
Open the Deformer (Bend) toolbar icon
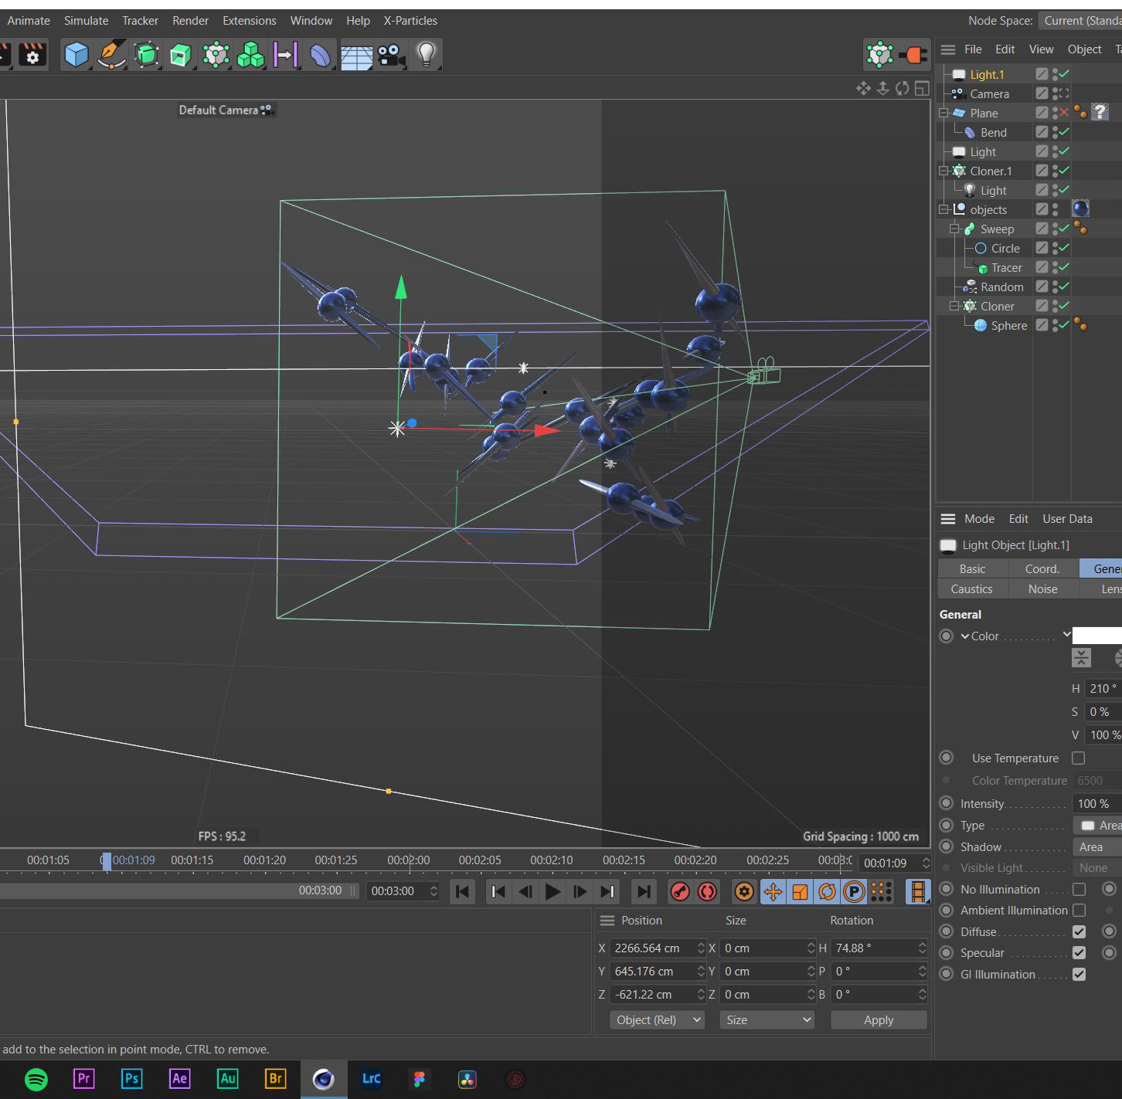(x=321, y=55)
